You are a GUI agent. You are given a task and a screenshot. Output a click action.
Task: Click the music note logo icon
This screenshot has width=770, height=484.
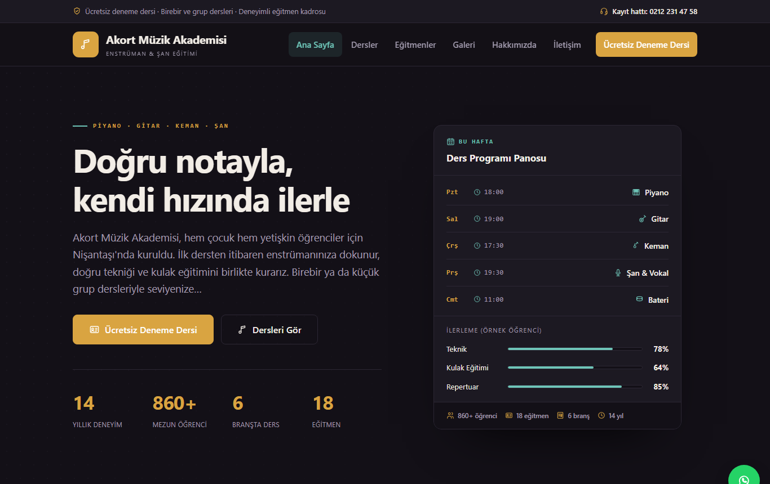click(86, 44)
